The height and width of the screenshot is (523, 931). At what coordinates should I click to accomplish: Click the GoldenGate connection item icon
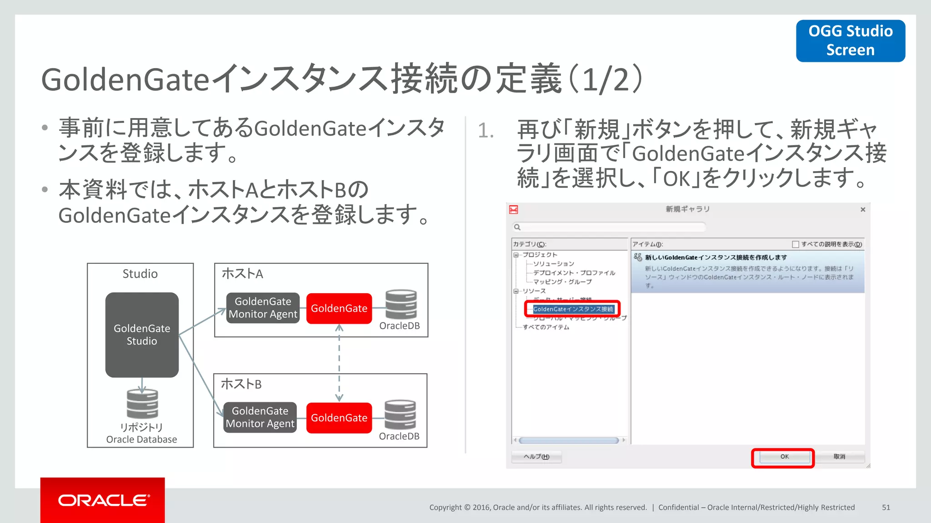(x=638, y=257)
